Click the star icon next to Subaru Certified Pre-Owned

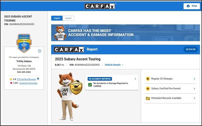(x=148, y=89)
